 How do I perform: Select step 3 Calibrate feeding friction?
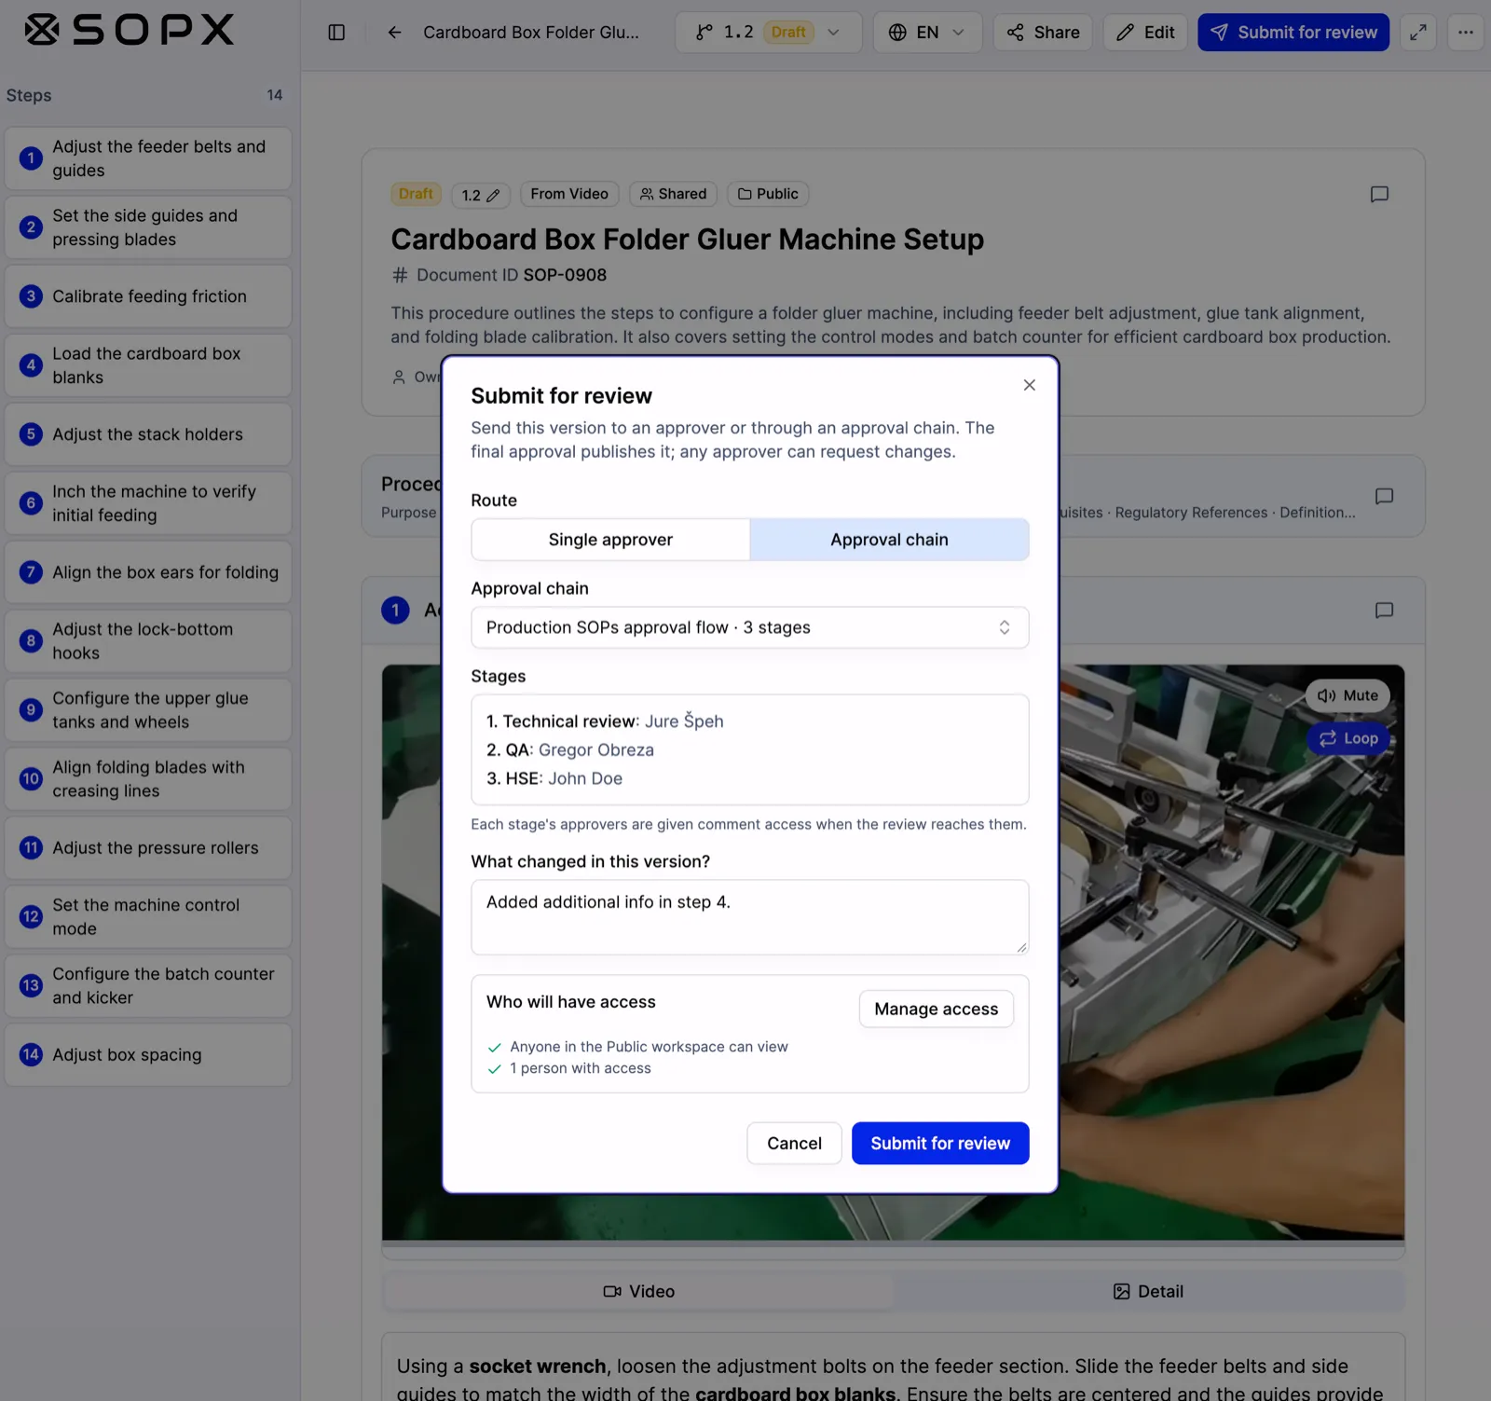tap(148, 296)
